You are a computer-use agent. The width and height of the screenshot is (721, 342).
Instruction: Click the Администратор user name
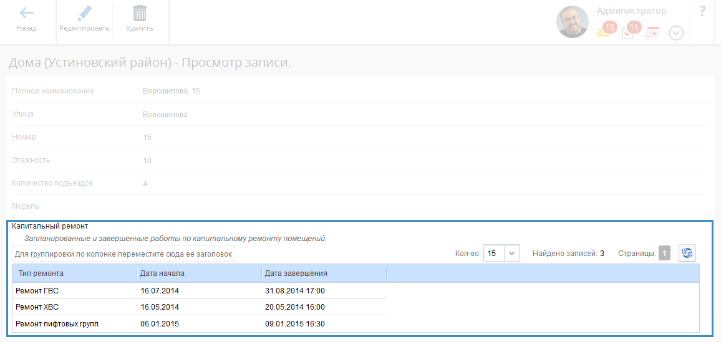click(x=631, y=11)
